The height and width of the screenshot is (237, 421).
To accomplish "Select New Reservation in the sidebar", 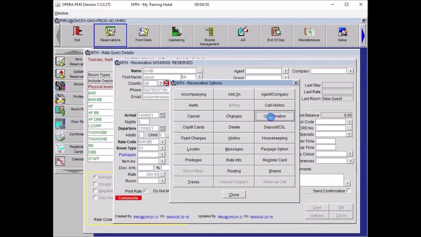I will [x=69, y=62].
